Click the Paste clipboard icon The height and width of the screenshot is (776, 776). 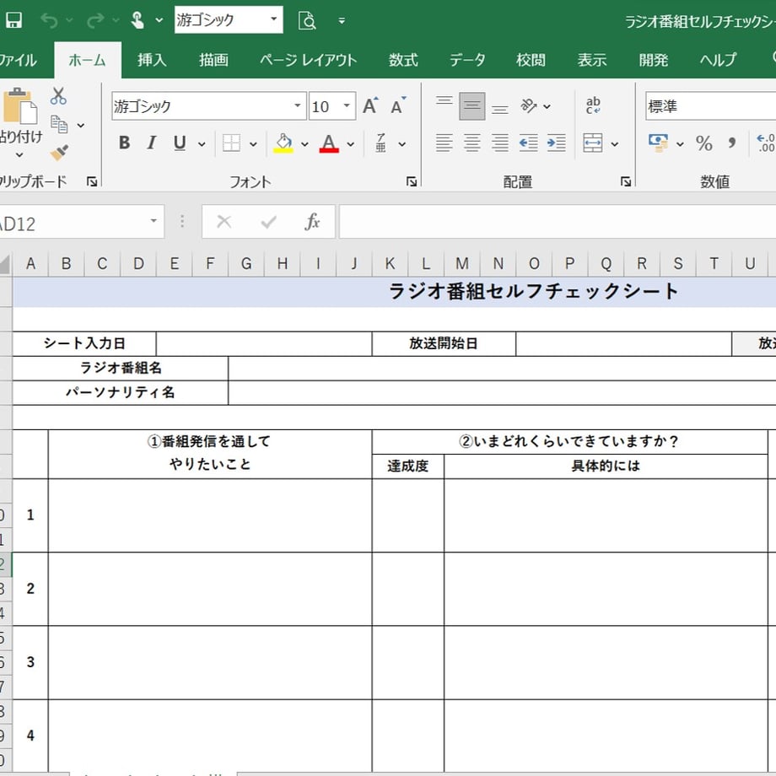[19, 106]
